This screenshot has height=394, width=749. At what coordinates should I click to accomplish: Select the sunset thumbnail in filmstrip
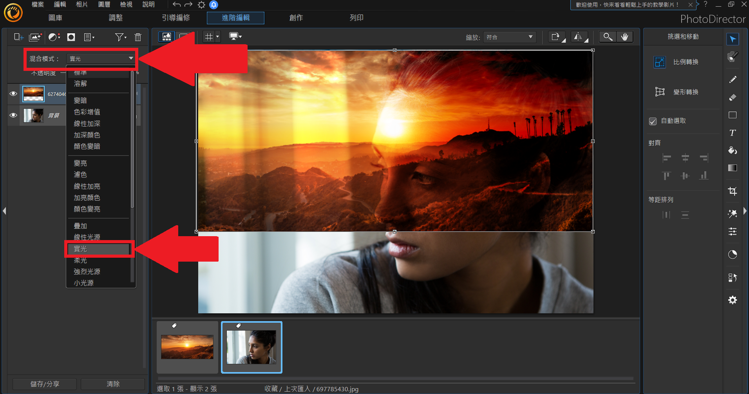[x=187, y=347]
